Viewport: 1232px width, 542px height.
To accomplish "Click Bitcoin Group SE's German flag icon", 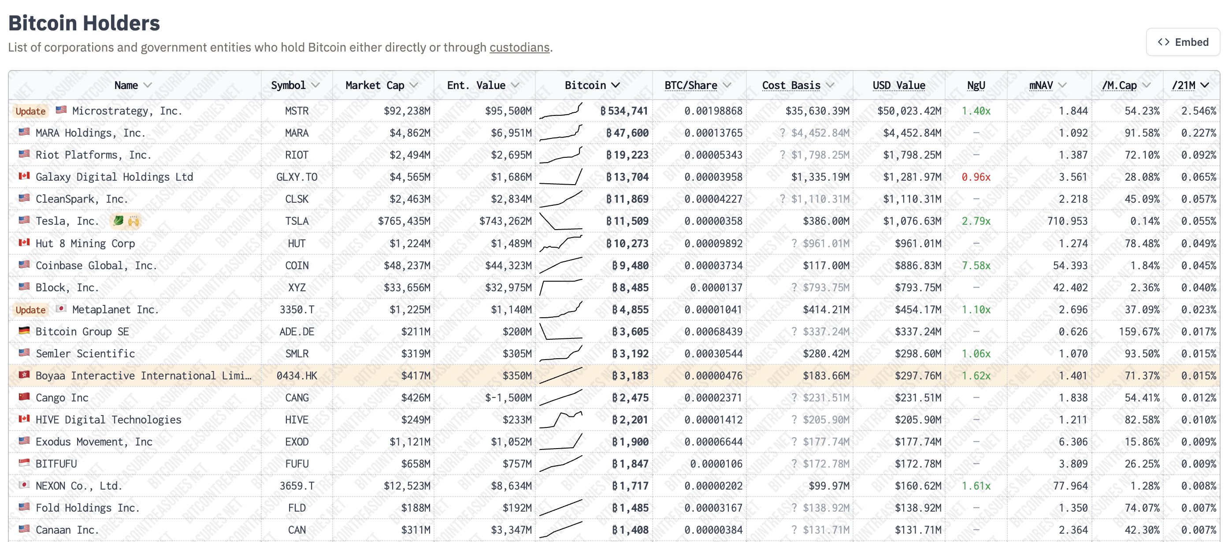I will tap(24, 330).
